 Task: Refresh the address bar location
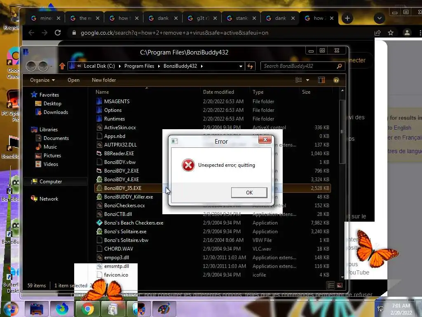(x=250, y=66)
